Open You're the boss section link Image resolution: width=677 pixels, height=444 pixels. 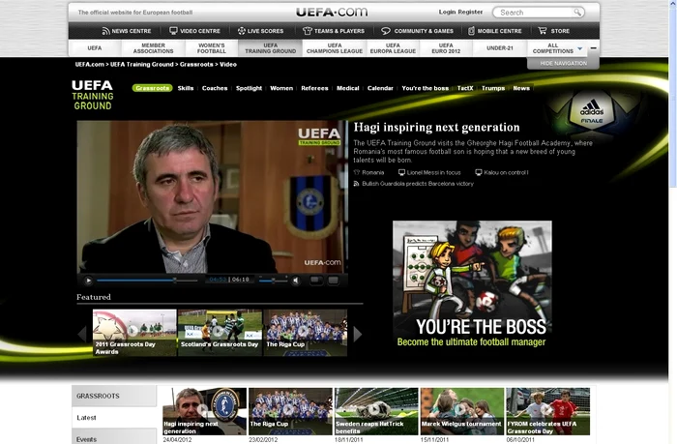(x=425, y=88)
